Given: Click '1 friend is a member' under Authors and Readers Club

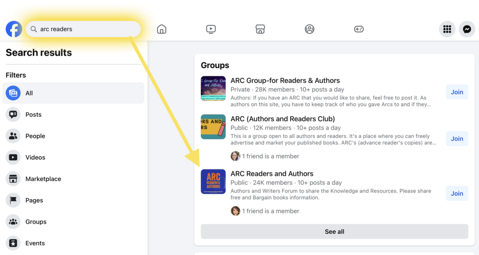Looking at the screenshot, I should click(x=271, y=156).
